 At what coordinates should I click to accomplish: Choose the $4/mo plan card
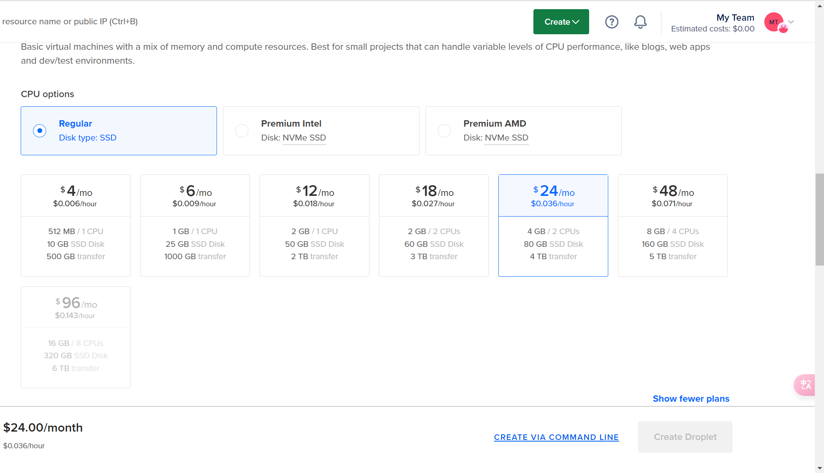click(x=76, y=225)
